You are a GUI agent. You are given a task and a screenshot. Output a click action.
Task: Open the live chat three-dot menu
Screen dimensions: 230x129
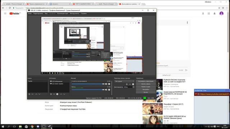tap(187, 23)
